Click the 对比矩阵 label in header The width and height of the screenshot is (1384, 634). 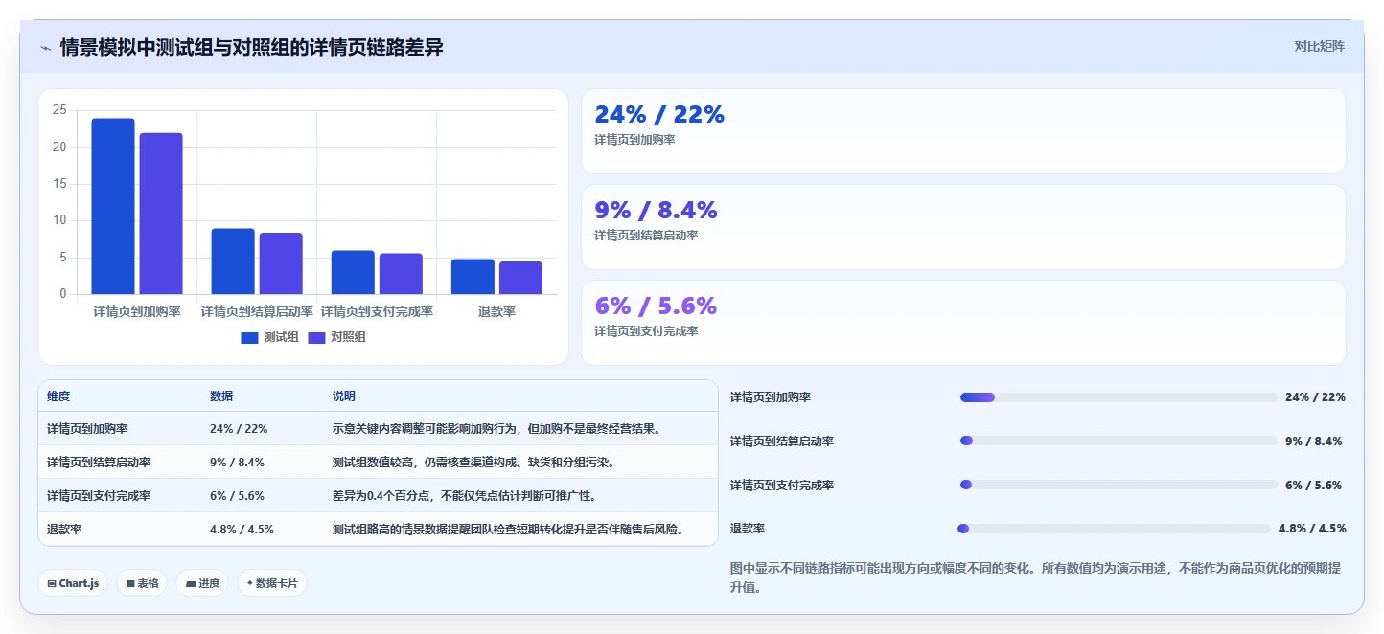1319,46
